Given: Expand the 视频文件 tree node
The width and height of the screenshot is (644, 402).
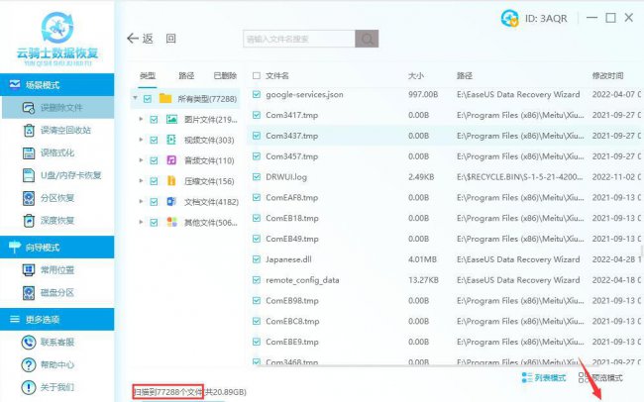Looking at the screenshot, I should (x=141, y=140).
